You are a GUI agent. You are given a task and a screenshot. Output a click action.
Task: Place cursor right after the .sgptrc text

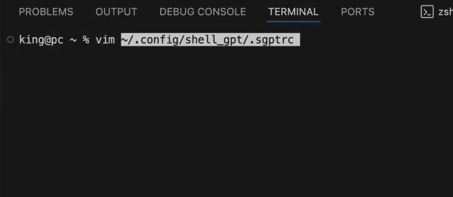pos(294,40)
